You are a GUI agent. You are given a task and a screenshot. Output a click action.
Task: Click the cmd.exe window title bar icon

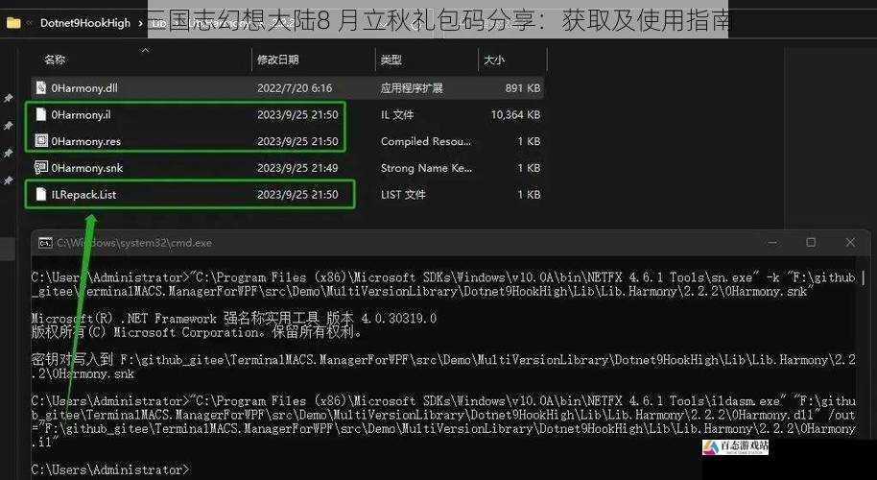45,243
